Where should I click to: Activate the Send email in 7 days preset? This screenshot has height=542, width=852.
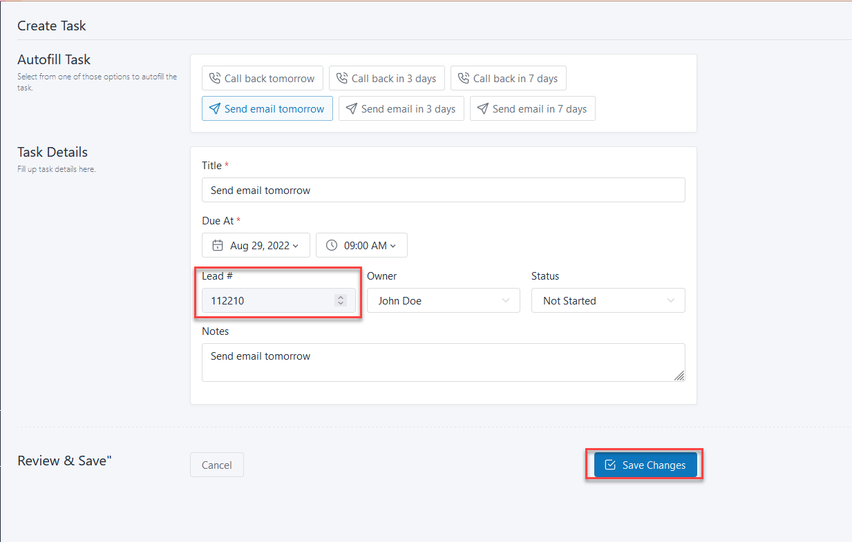[532, 108]
